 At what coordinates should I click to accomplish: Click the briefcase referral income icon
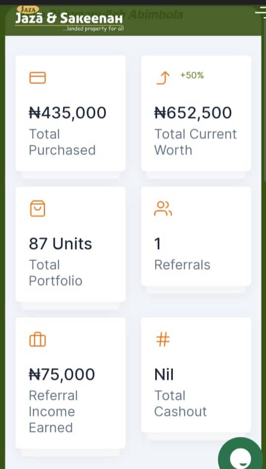[37, 340]
